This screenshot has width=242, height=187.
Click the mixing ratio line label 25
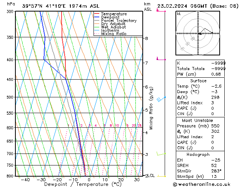[139, 125]
